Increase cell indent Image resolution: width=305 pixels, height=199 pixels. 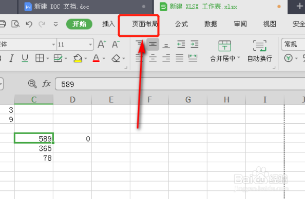tap(195, 44)
